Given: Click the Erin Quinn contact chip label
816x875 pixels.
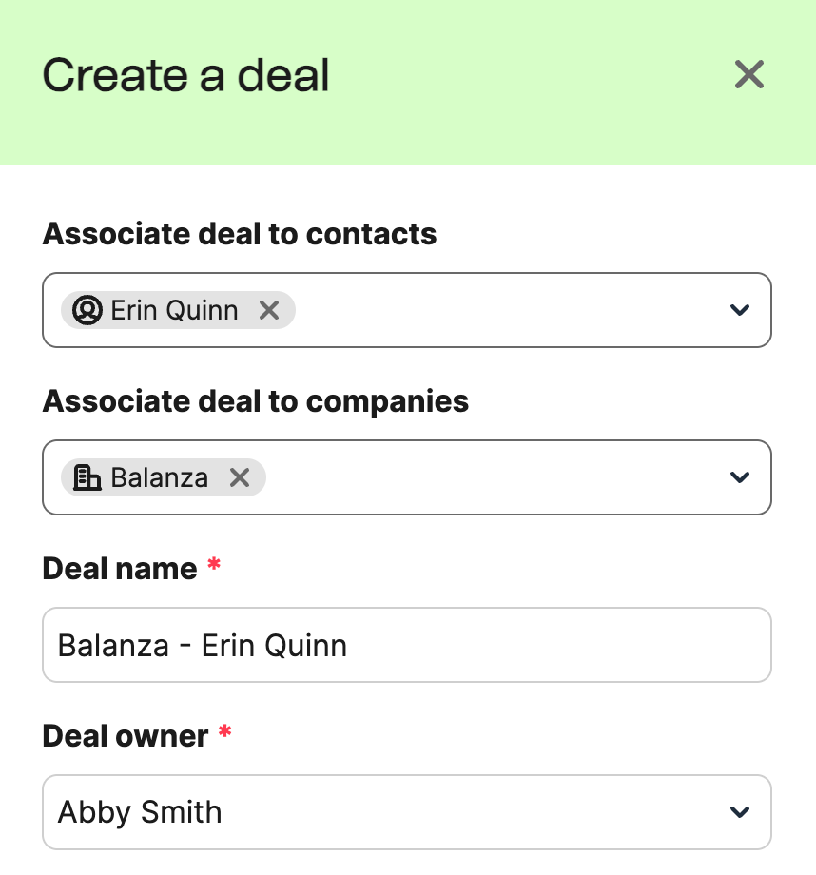Looking at the screenshot, I should pyautogui.click(x=174, y=310).
